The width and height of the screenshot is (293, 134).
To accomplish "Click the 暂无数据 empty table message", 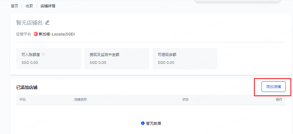I will (153, 123).
